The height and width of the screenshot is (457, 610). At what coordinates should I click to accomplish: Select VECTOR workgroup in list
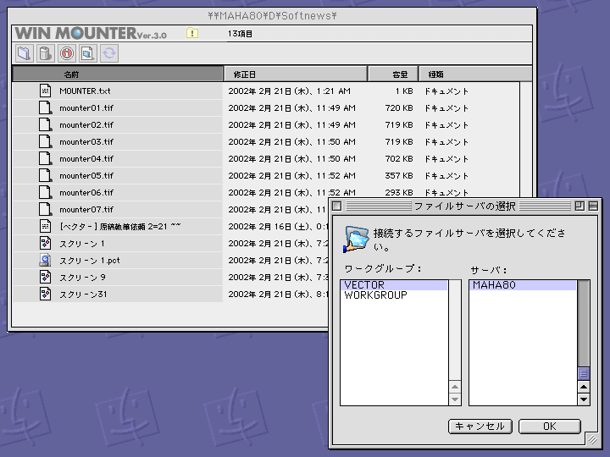(394, 285)
